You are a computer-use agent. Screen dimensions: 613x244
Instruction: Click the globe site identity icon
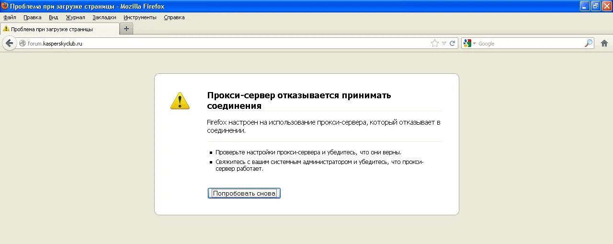pos(22,43)
